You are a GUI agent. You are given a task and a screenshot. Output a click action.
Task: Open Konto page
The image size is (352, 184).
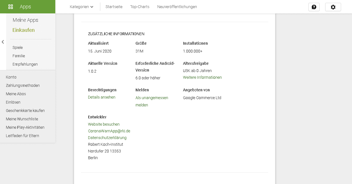click(11, 77)
